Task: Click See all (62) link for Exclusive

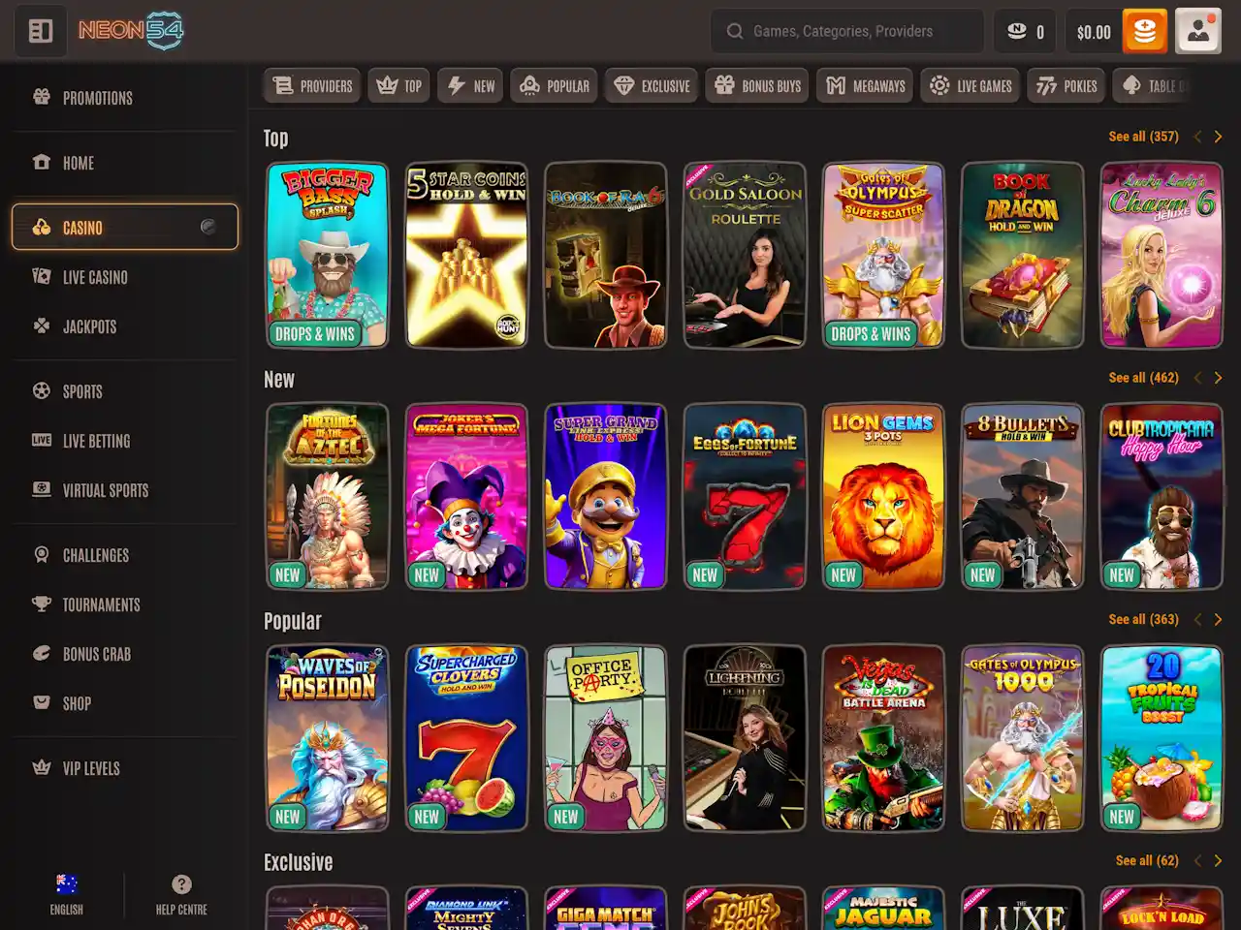Action: coord(1147,860)
